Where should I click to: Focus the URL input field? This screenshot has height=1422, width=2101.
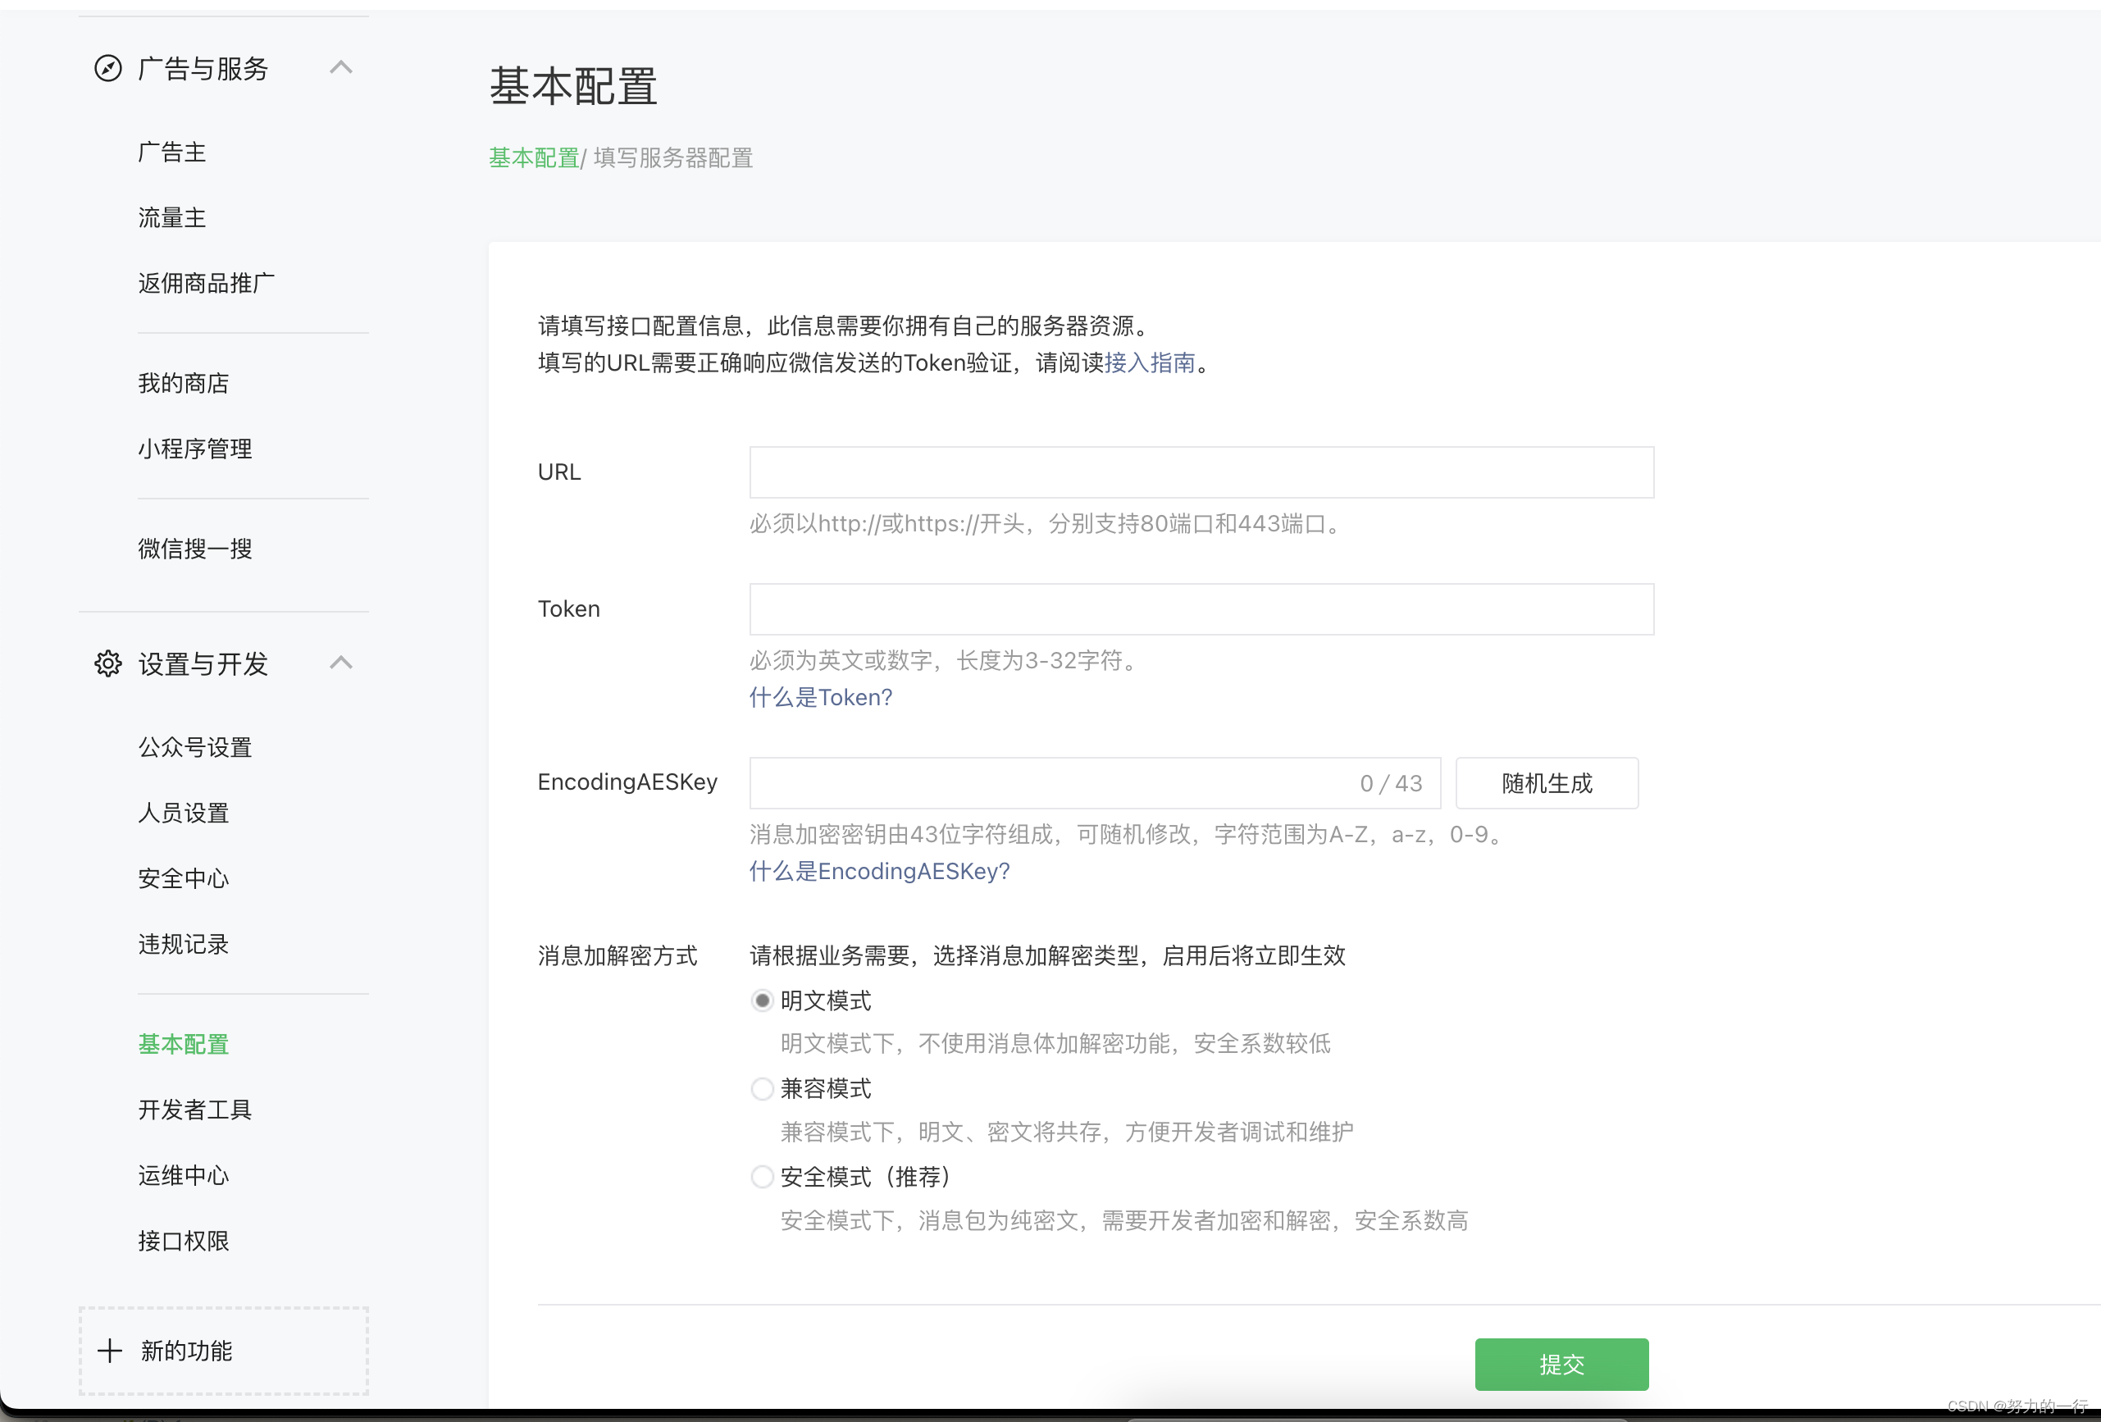tap(1201, 472)
